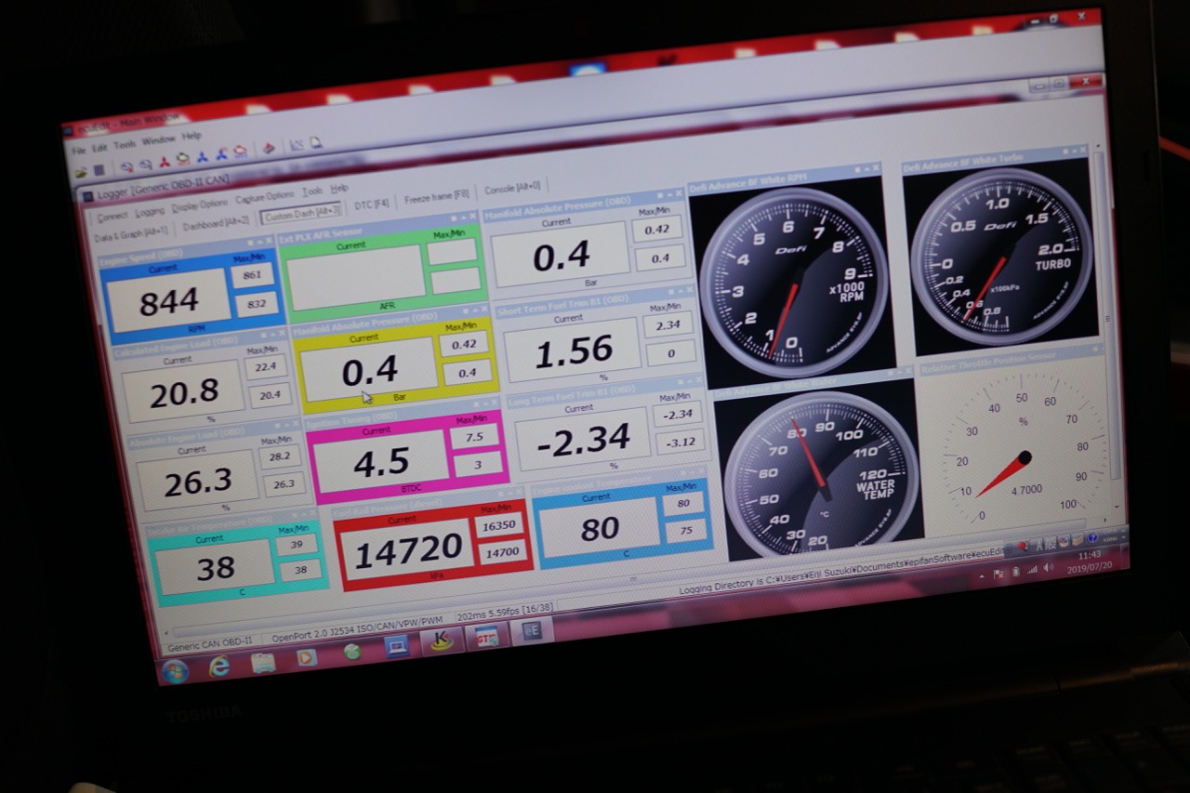This screenshot has width=1190, height=793.
Task: Open the Windows Start menu
Action: [x=175, y=670]
